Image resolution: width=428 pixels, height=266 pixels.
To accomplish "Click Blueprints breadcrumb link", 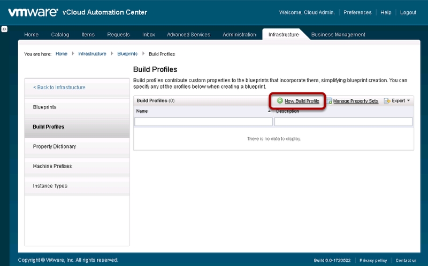I will click(127, 54).
